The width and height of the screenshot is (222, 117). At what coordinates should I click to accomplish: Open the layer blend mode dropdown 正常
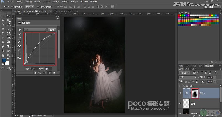point(188,77)
